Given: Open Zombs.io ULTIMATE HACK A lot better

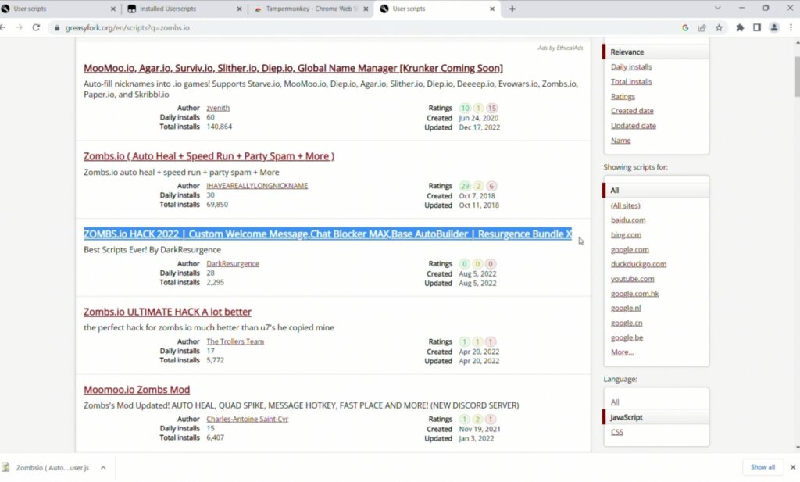Looking at the screenshot, I should pos(167,312).
